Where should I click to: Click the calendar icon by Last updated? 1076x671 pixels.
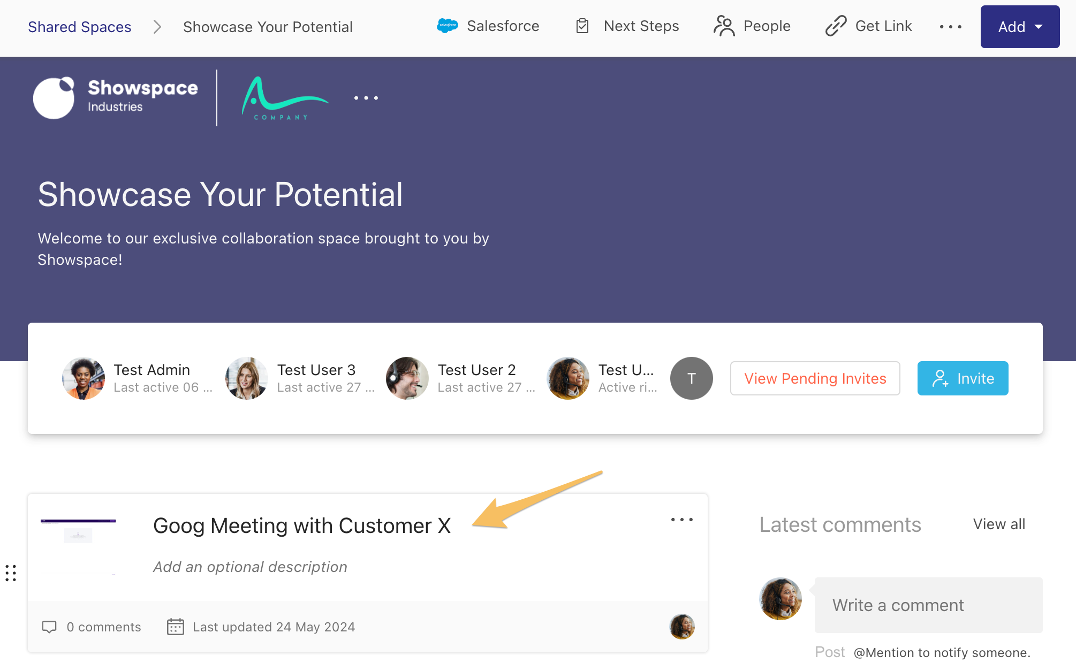(x=175, y=627)
